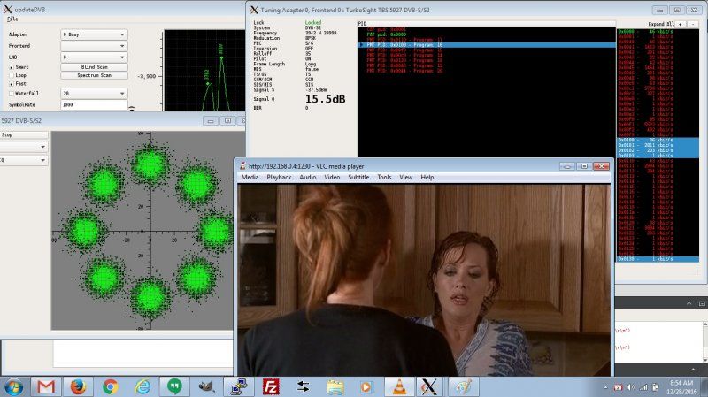The image size is (708, 397).
Task: Open the dropdown showing 20 beside Waterfall
Action: click(94, 94)
